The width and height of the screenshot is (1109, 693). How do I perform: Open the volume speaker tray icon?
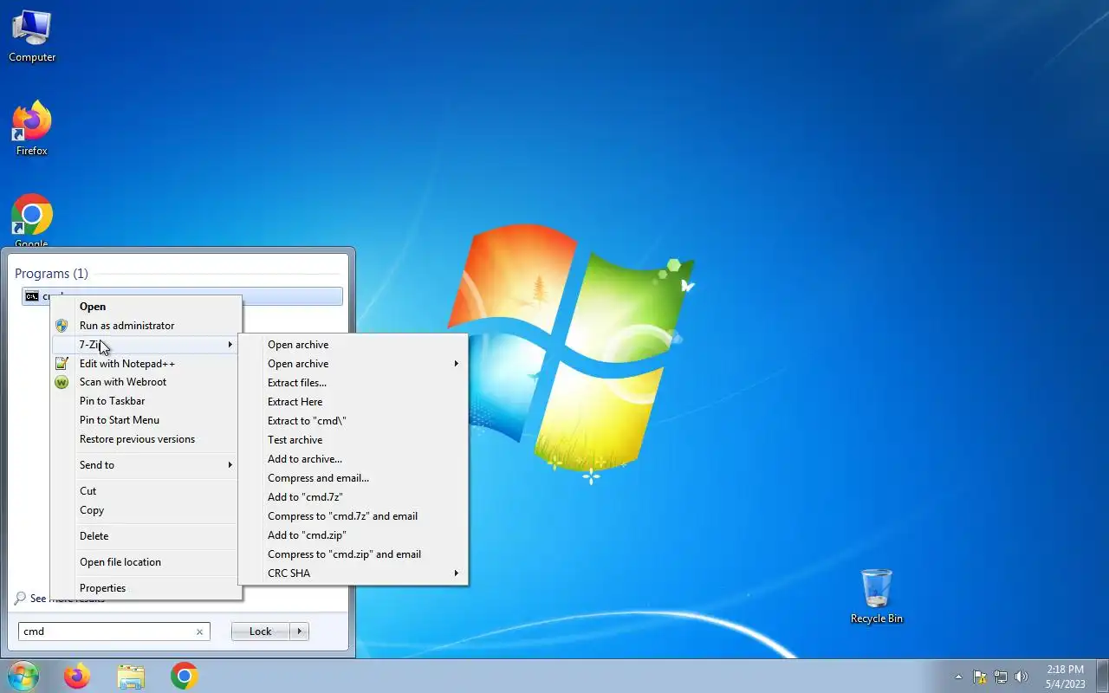coord(1021,677)
